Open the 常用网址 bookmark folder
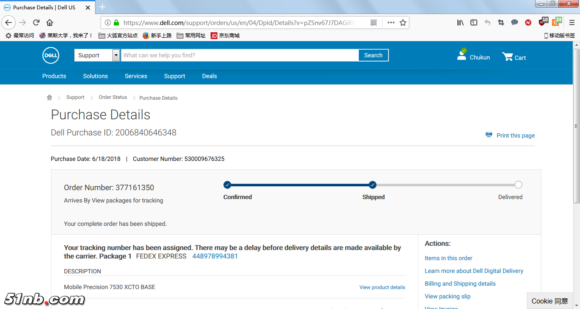Image resolution: width=580 pixels, height=309 pixels. click(191, 36)
